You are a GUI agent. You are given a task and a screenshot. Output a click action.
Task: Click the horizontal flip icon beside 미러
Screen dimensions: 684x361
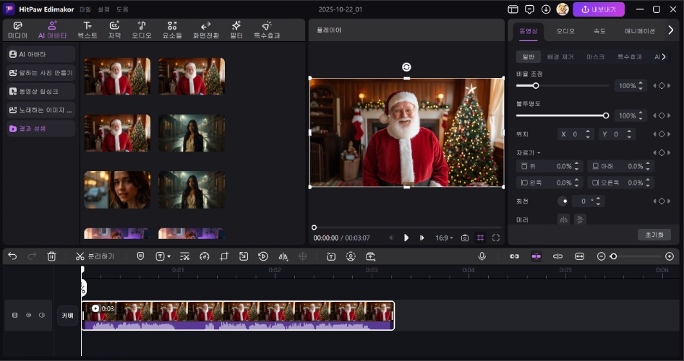coord(563,219)
